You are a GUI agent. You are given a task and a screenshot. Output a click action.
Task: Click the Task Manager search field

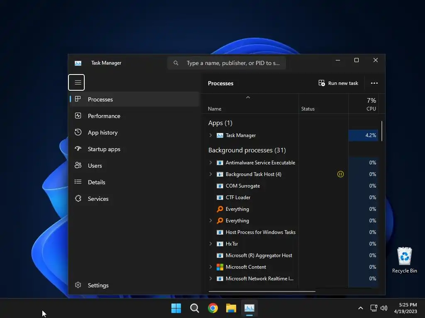point(227,63)
